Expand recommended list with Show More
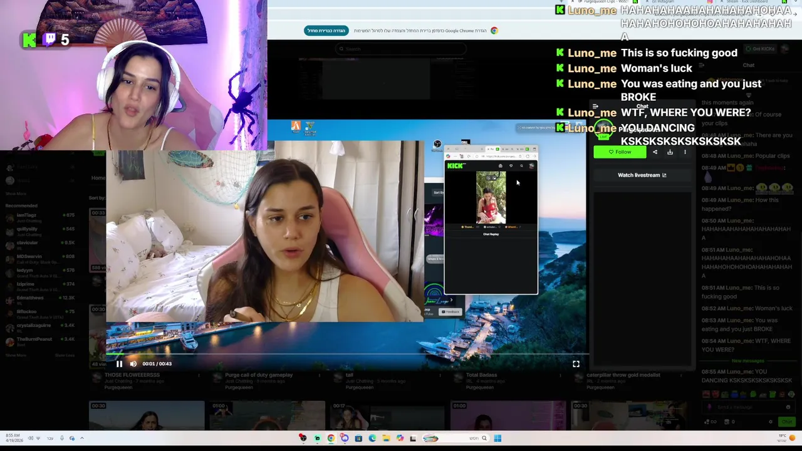Viewport: 802px width, 451px height. point(16,355)
